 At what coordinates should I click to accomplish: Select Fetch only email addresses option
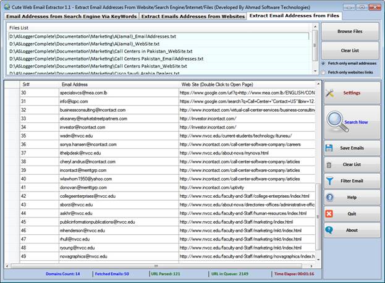coord(324,63)
